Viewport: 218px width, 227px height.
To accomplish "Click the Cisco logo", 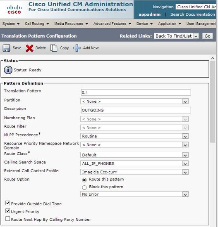I will 14,9.
